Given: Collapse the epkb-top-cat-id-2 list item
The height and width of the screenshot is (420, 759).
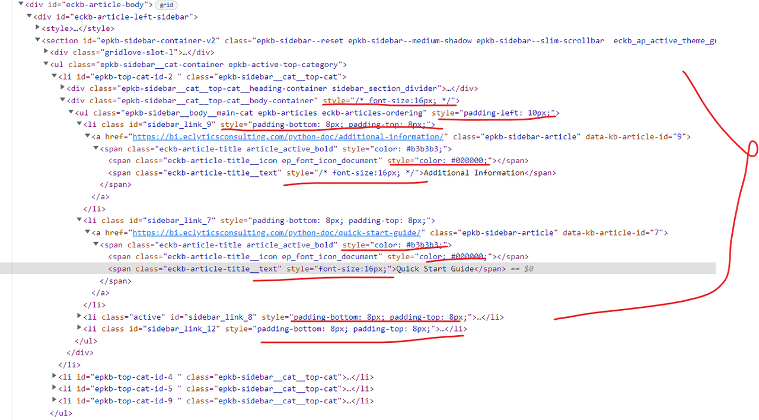Looking at the screenshot, I should pos(54,77).
